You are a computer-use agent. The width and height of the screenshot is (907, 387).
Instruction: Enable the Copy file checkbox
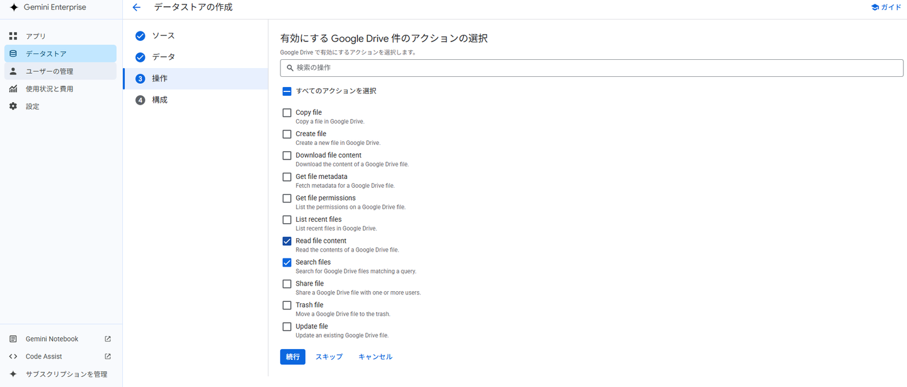pos(287,113)
